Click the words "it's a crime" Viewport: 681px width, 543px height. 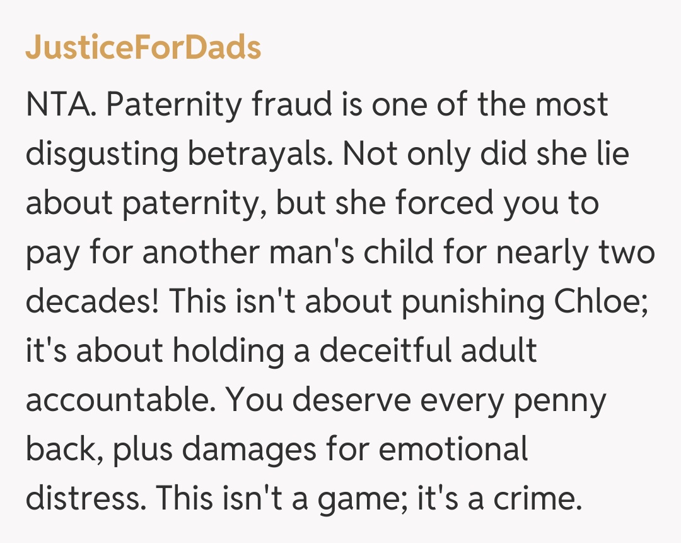(x=498, y=498)
